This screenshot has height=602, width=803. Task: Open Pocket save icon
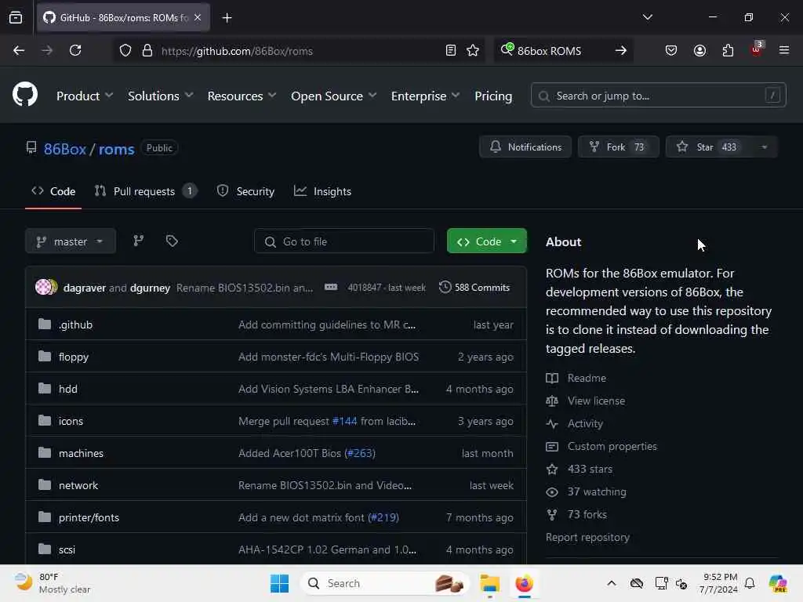(671, 50)
